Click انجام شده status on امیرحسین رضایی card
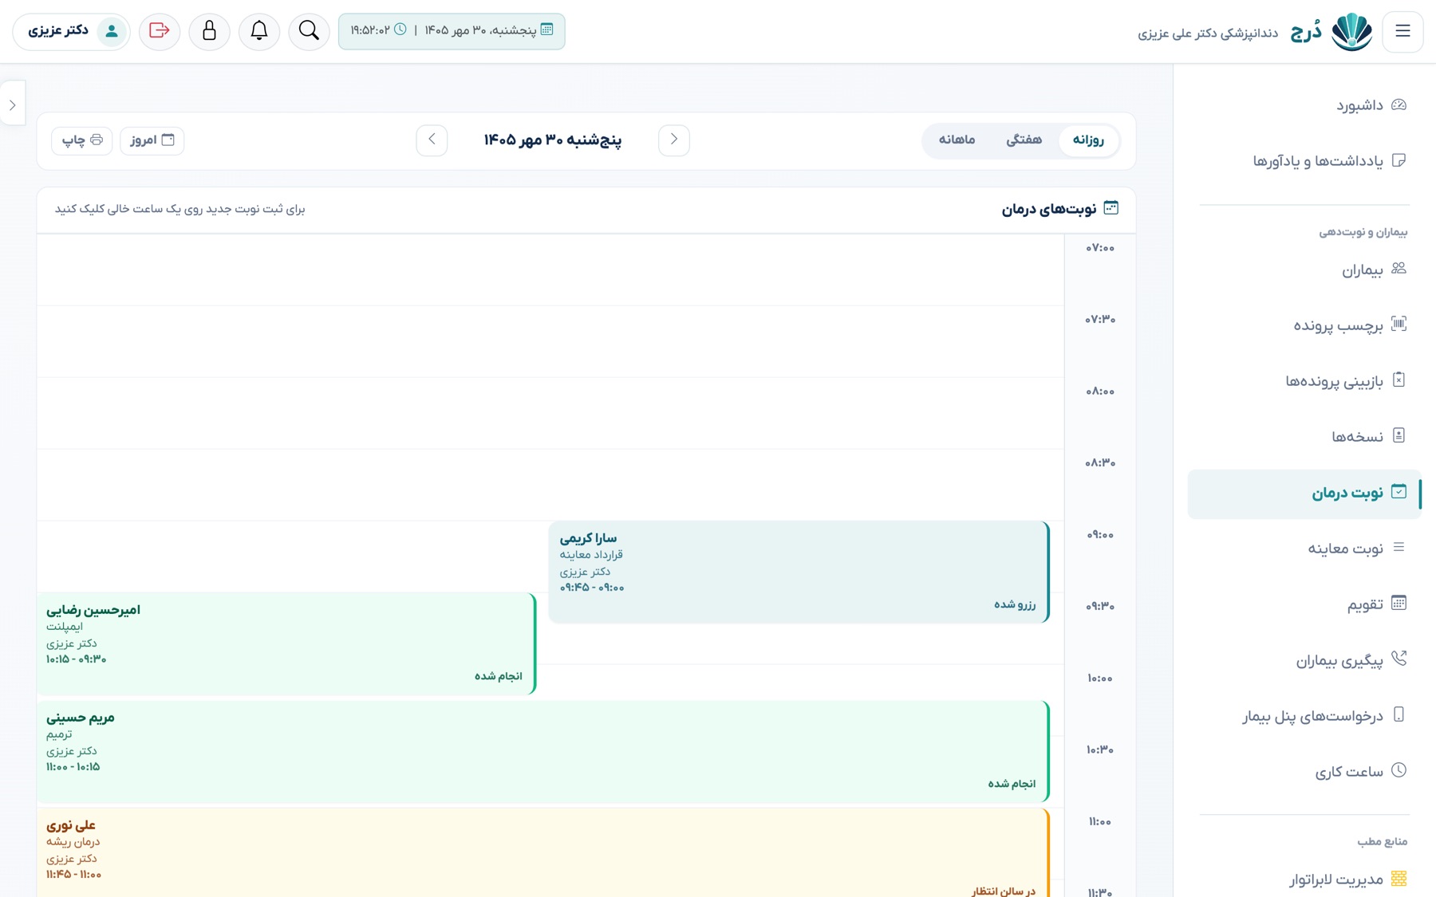 pyautogui.click(x=499, y=676)
